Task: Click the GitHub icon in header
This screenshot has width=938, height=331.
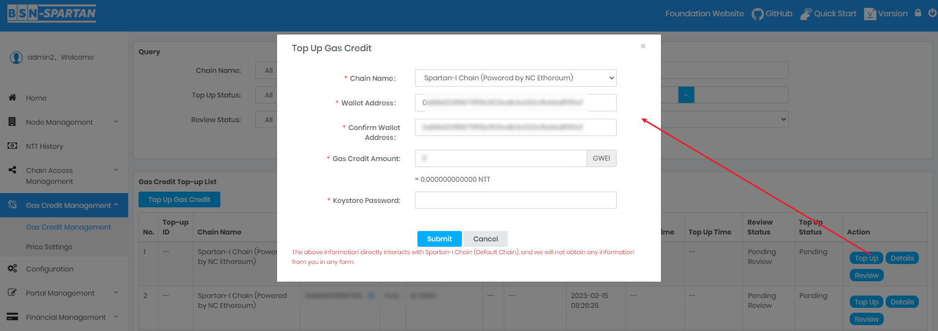Action: pyautogui.click(x=757, y=14)
